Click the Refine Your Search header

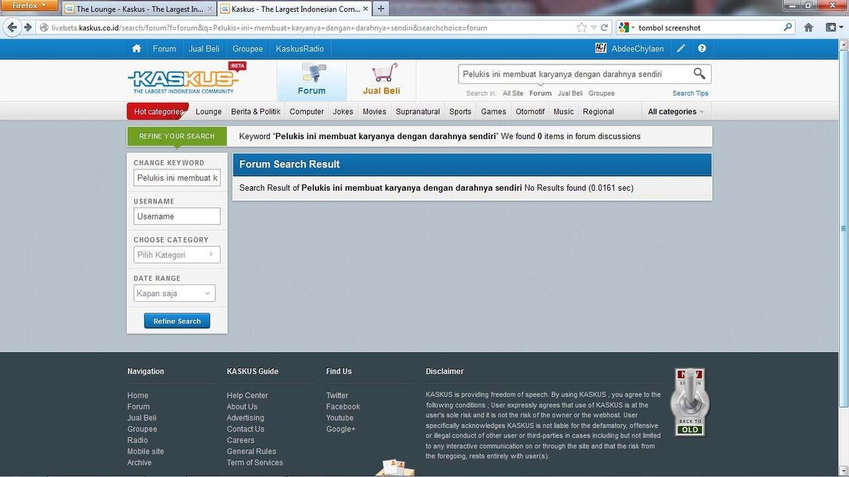pyautogui.click(x=177, y=136)
